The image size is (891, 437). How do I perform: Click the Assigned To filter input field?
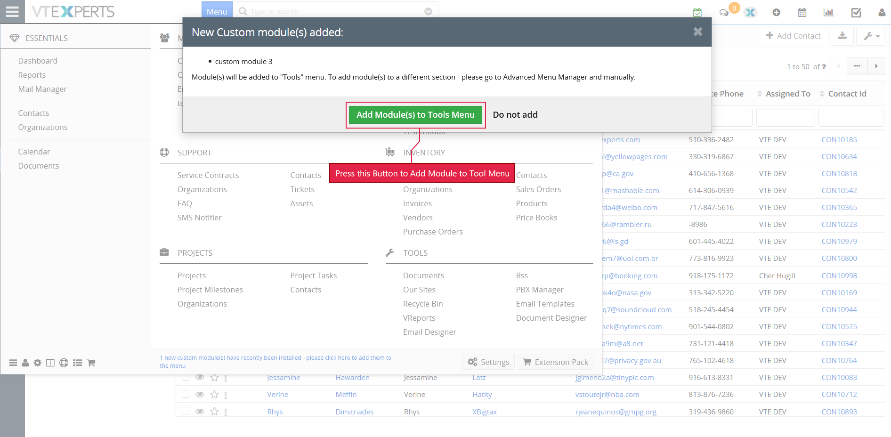[x=786, y=118]
